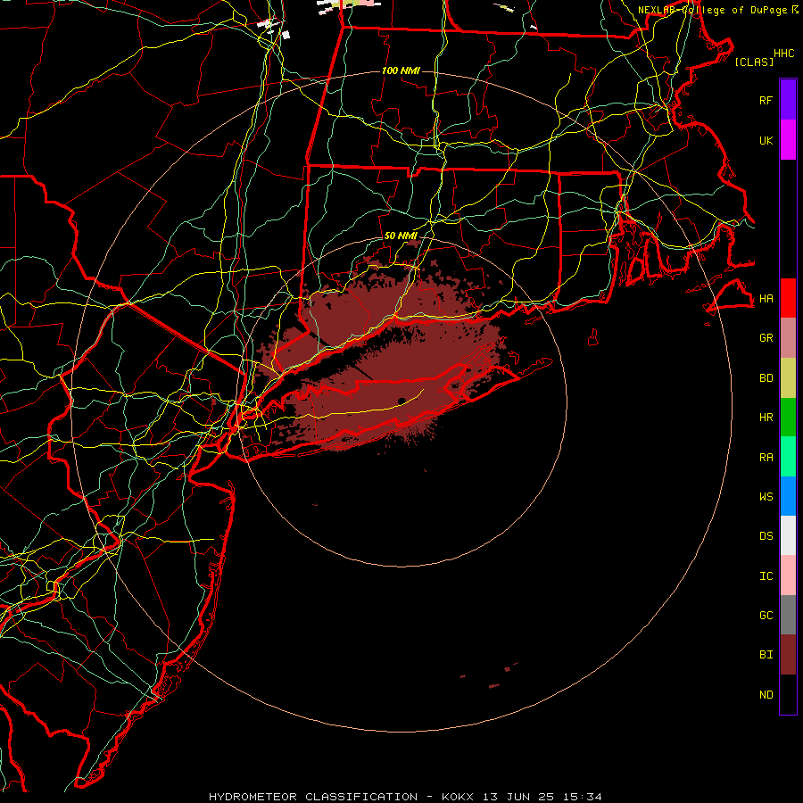Screen dimensions: 803x803
Task: Click the BD legend label
Action: tap(766, 378)
